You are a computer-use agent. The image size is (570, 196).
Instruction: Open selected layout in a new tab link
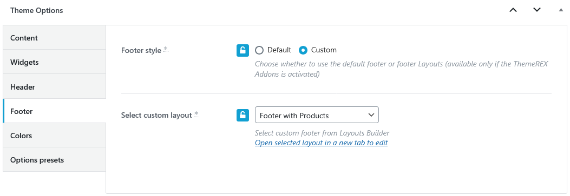322,143
